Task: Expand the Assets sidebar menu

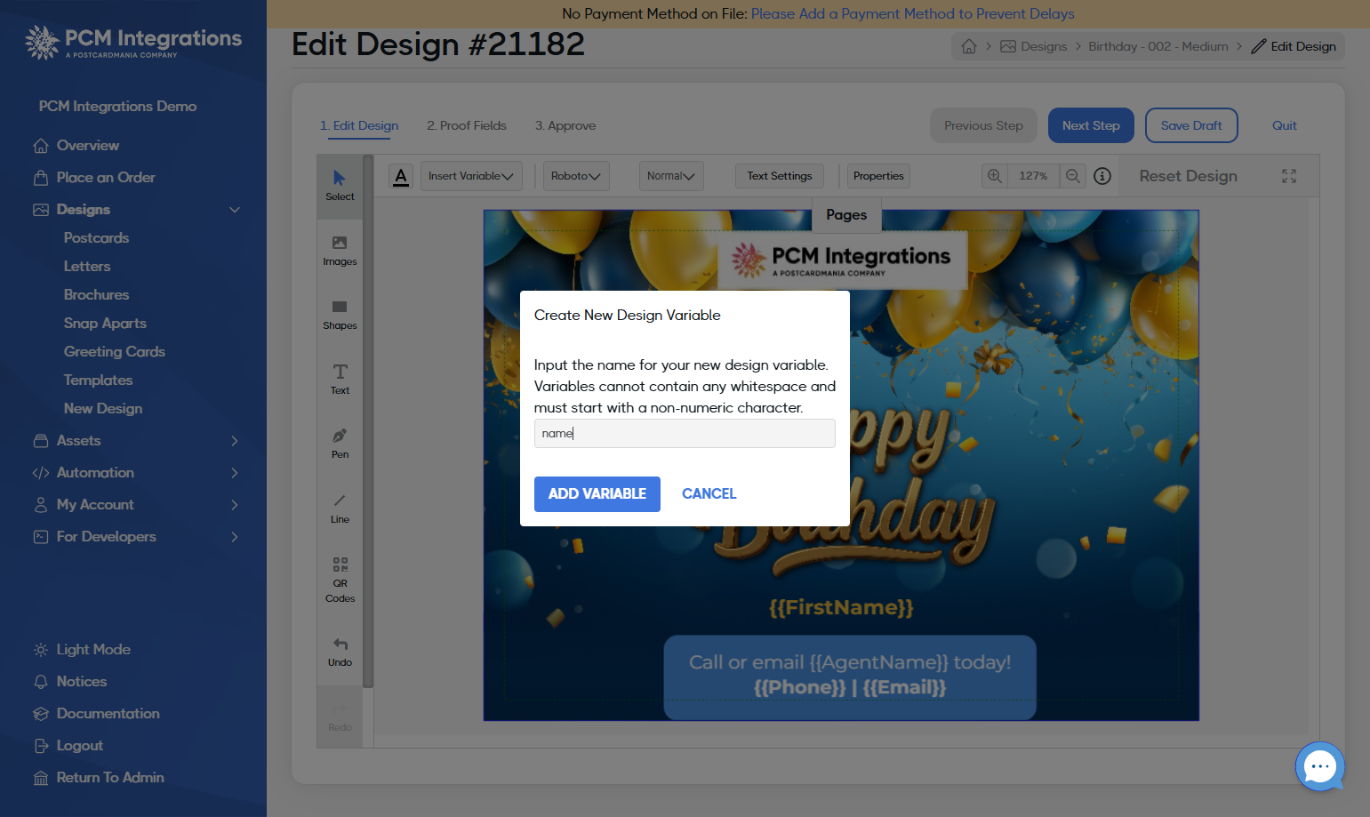Action: pyautogui.click(x=135, y=441)
